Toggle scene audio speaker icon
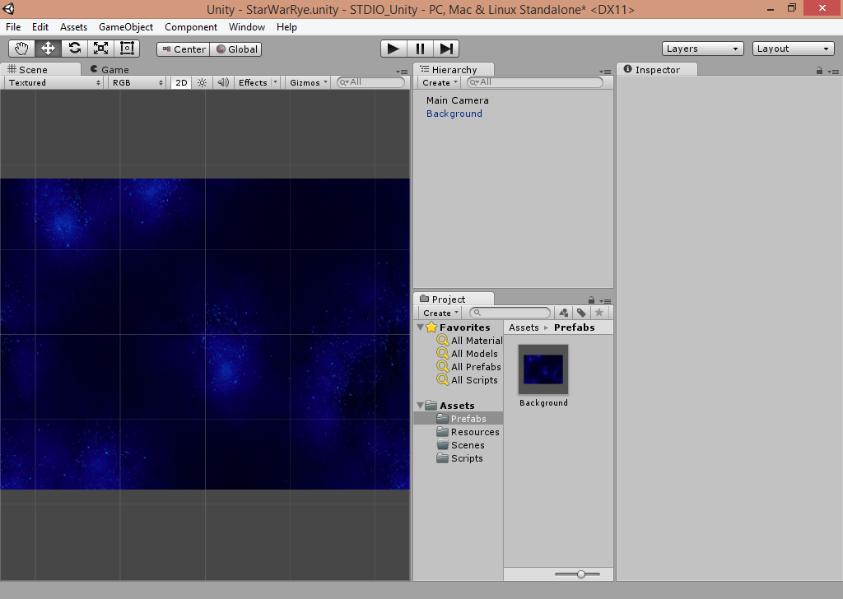843x599 pixels. pos(223,82)
